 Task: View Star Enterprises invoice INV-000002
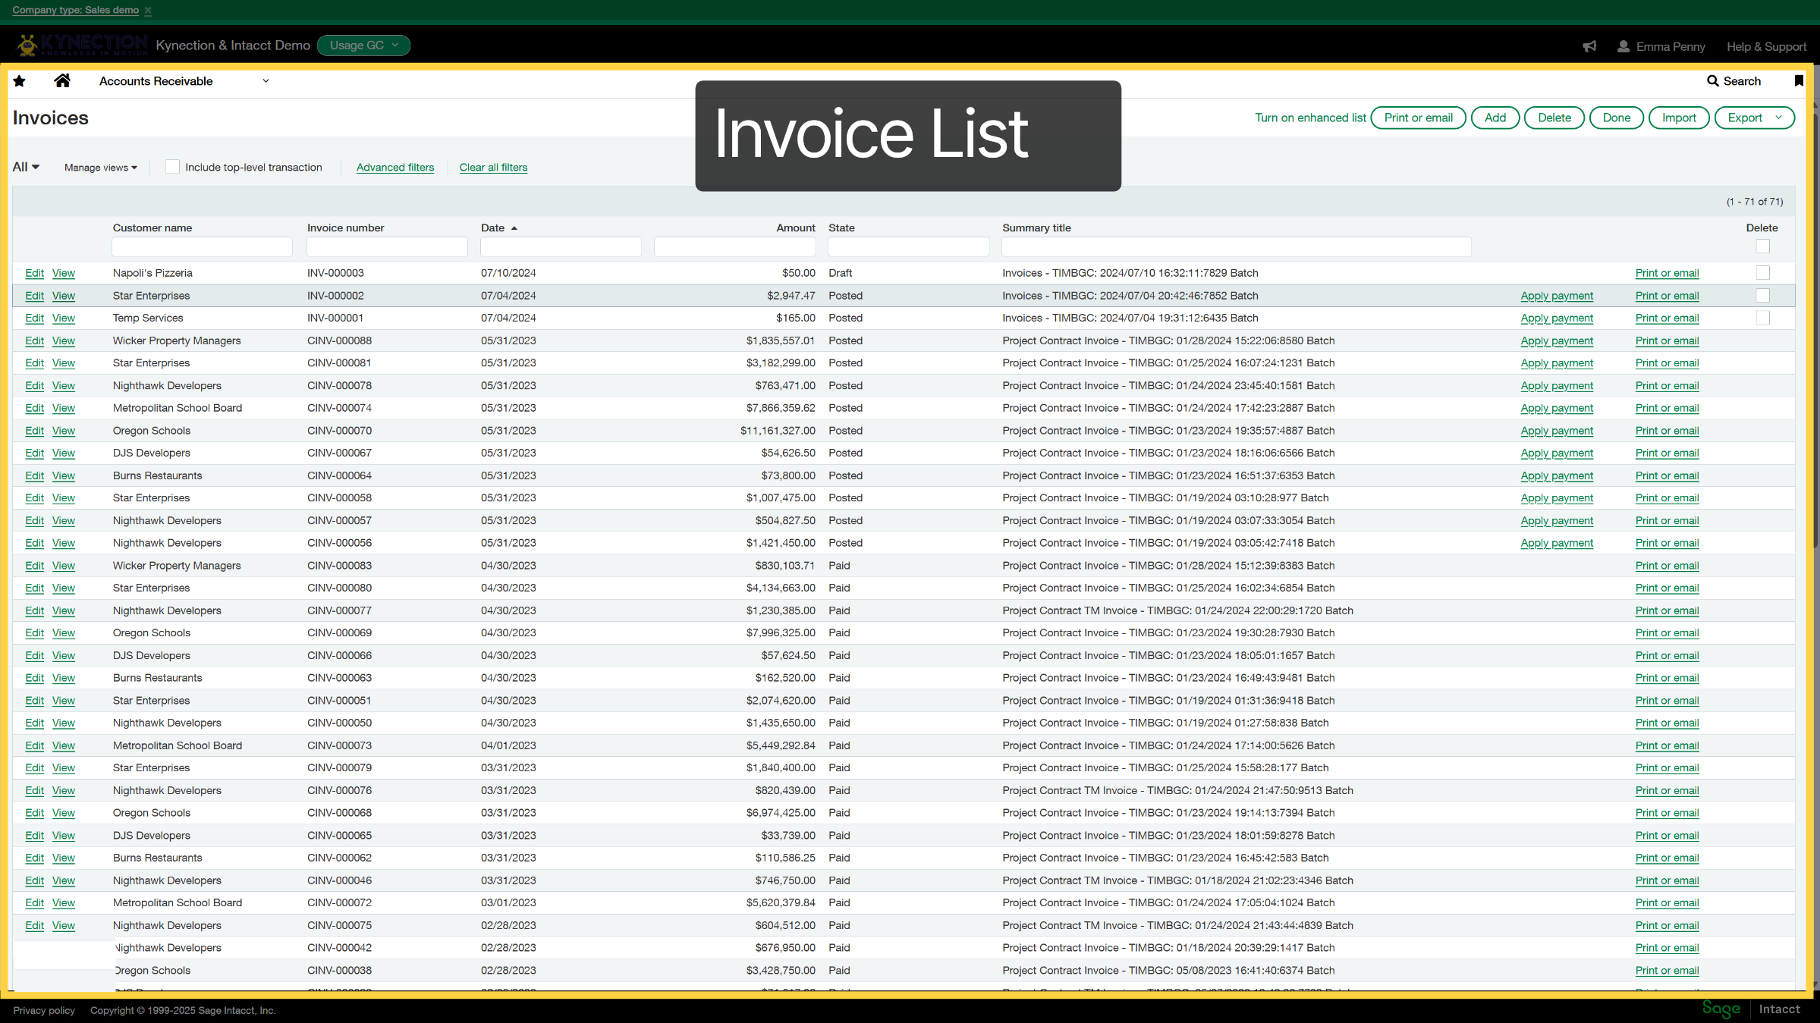[x=64, y=296]
